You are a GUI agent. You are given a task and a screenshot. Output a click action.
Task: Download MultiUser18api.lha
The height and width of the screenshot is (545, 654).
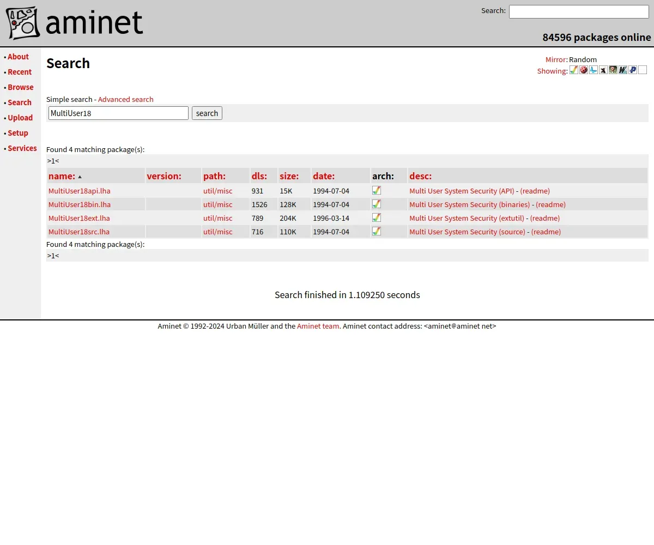click(x=80, y=191)
